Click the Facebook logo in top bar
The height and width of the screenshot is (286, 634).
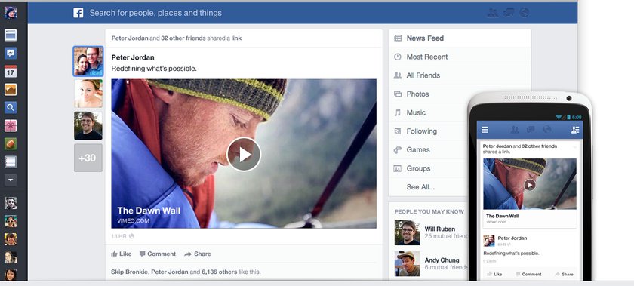click(78, 13)
